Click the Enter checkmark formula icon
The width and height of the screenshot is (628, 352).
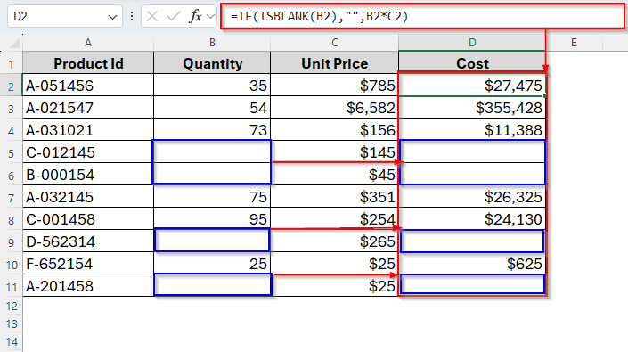click(174, 16)
